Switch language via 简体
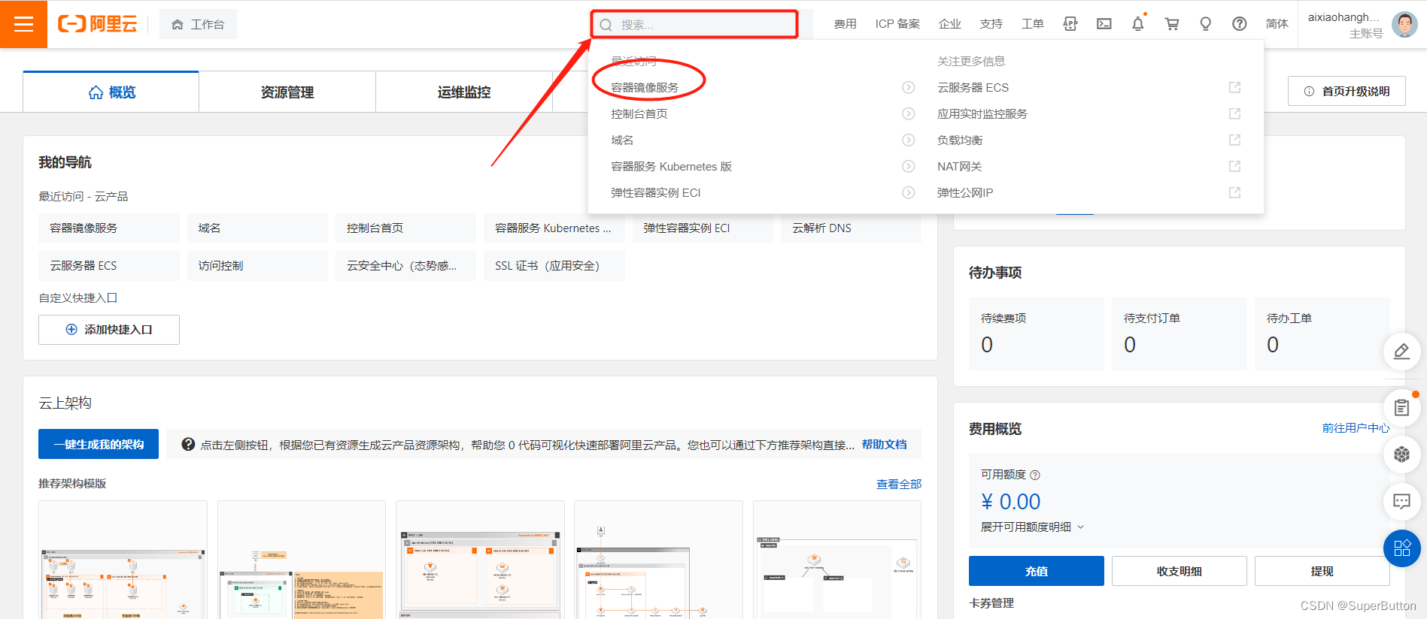This screenshot has width=1427, height=619. click(x=1277, y=24)
